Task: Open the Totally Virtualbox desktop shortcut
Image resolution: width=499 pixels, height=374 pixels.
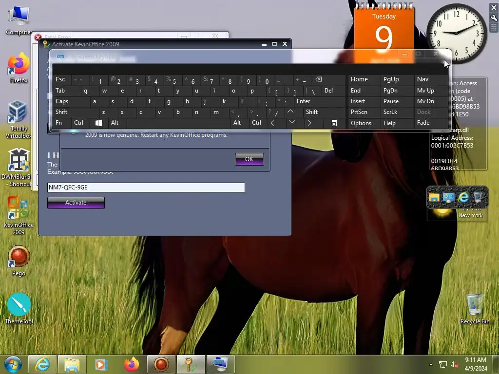Action: (x=19, y=120)
